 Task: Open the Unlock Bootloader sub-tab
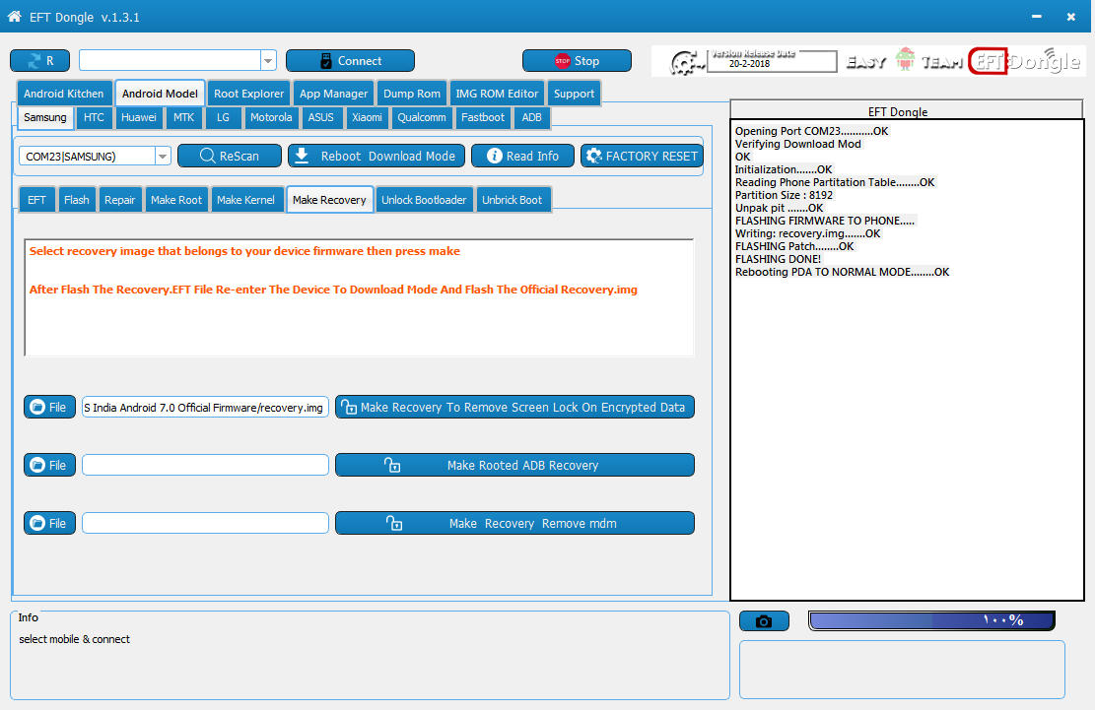point(424,200)
